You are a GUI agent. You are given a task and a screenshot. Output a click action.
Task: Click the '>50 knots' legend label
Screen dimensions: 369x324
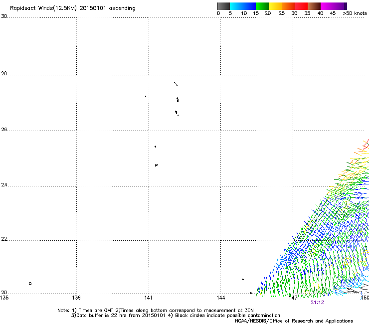point(355,13)
